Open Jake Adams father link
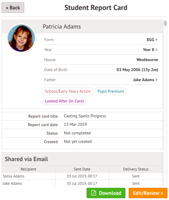169x200 pixels. 144,80
